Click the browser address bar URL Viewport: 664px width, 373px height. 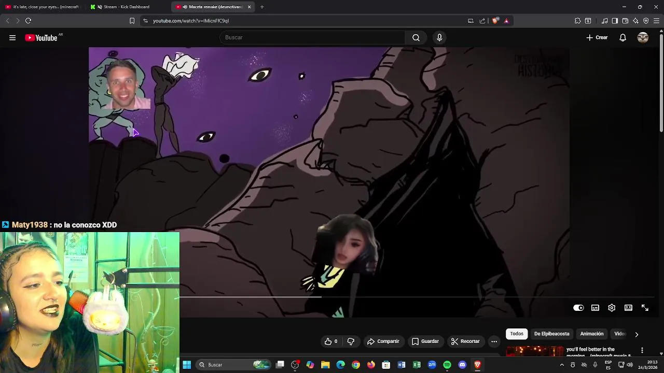pos(191,21)
